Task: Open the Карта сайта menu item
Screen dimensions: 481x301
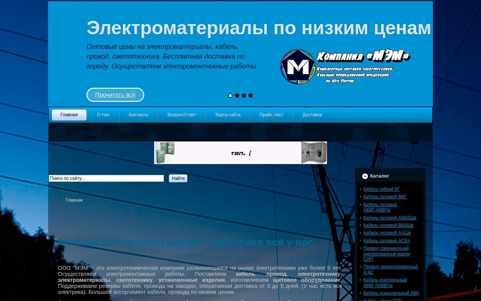Action: coord(228,115)
